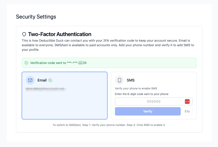Click the blurred email address on Email card
The height and width of the screenshot is (147, 218).
coord(46,89)
